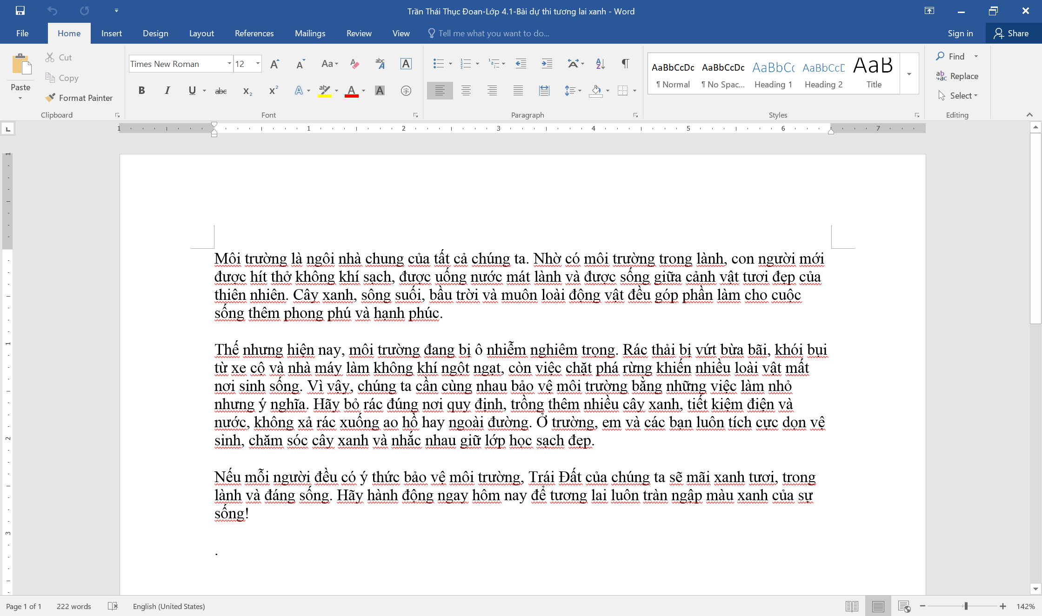The width and height of the screenshot is (1042, 616).
Task: Clear all formatting with eraser icon
Action: (354, 64)
